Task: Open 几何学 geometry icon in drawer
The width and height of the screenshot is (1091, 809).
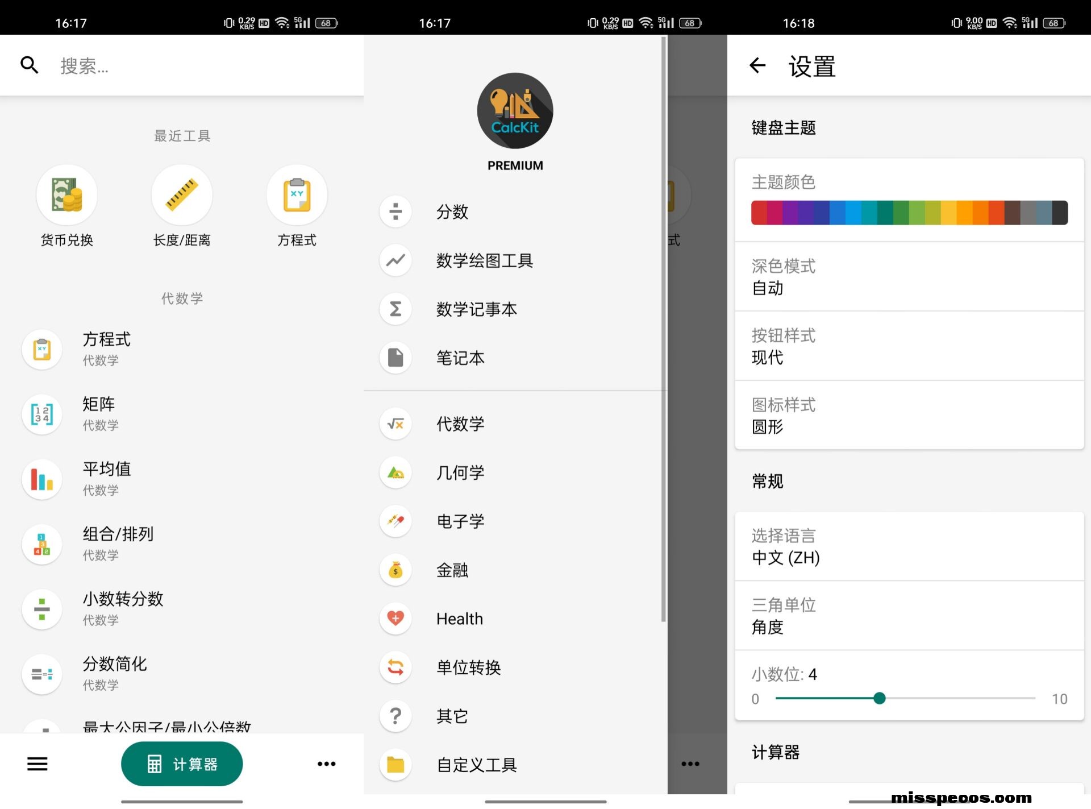Action: click(395, 472)
